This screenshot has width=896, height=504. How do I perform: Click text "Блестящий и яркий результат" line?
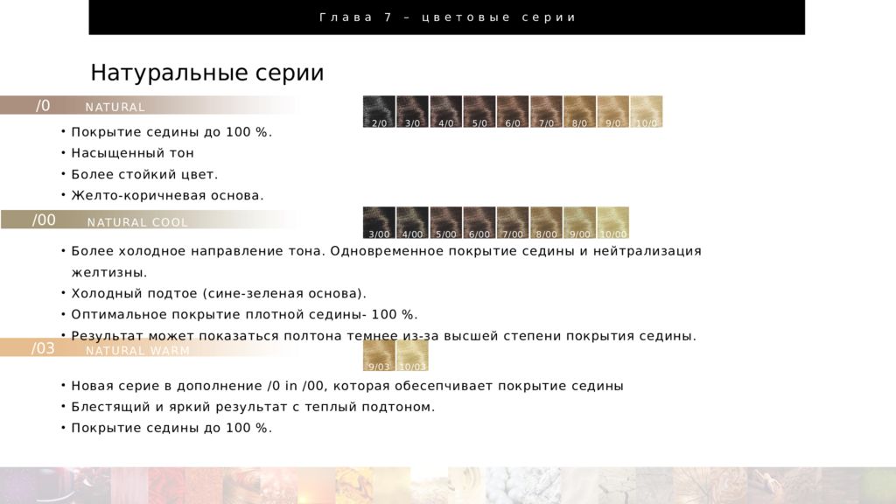[253, 408]
